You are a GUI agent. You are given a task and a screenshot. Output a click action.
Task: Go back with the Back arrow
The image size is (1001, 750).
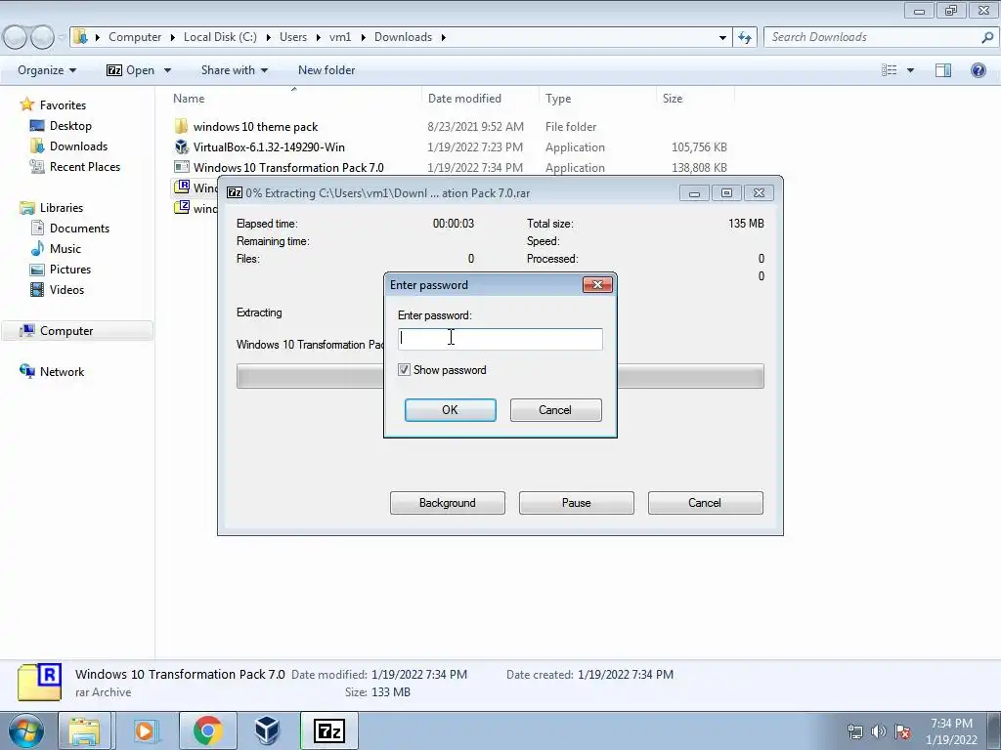point(16,37)
